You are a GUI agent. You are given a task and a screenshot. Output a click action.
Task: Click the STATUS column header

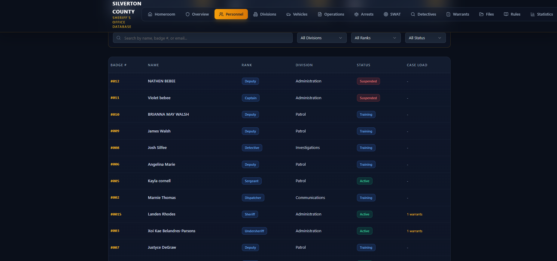click(x=364, y=65)
